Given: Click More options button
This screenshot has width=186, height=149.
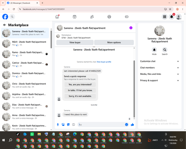Looking at the screenshot, I should pyautogui.click(x=114, y=42).
